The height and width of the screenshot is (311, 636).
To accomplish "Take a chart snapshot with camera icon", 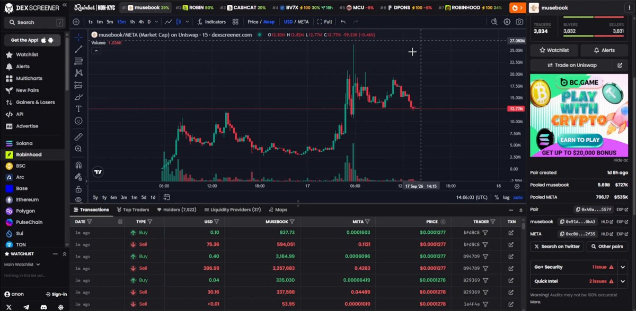I will pos(519,22).
